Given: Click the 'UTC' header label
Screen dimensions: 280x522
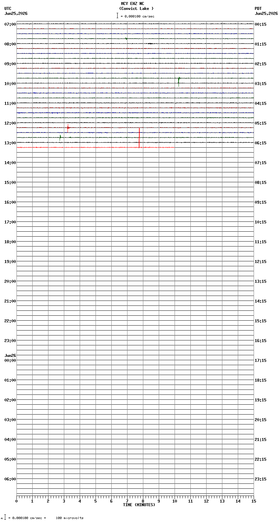Looking at the screenshot, I should (8, 9).
